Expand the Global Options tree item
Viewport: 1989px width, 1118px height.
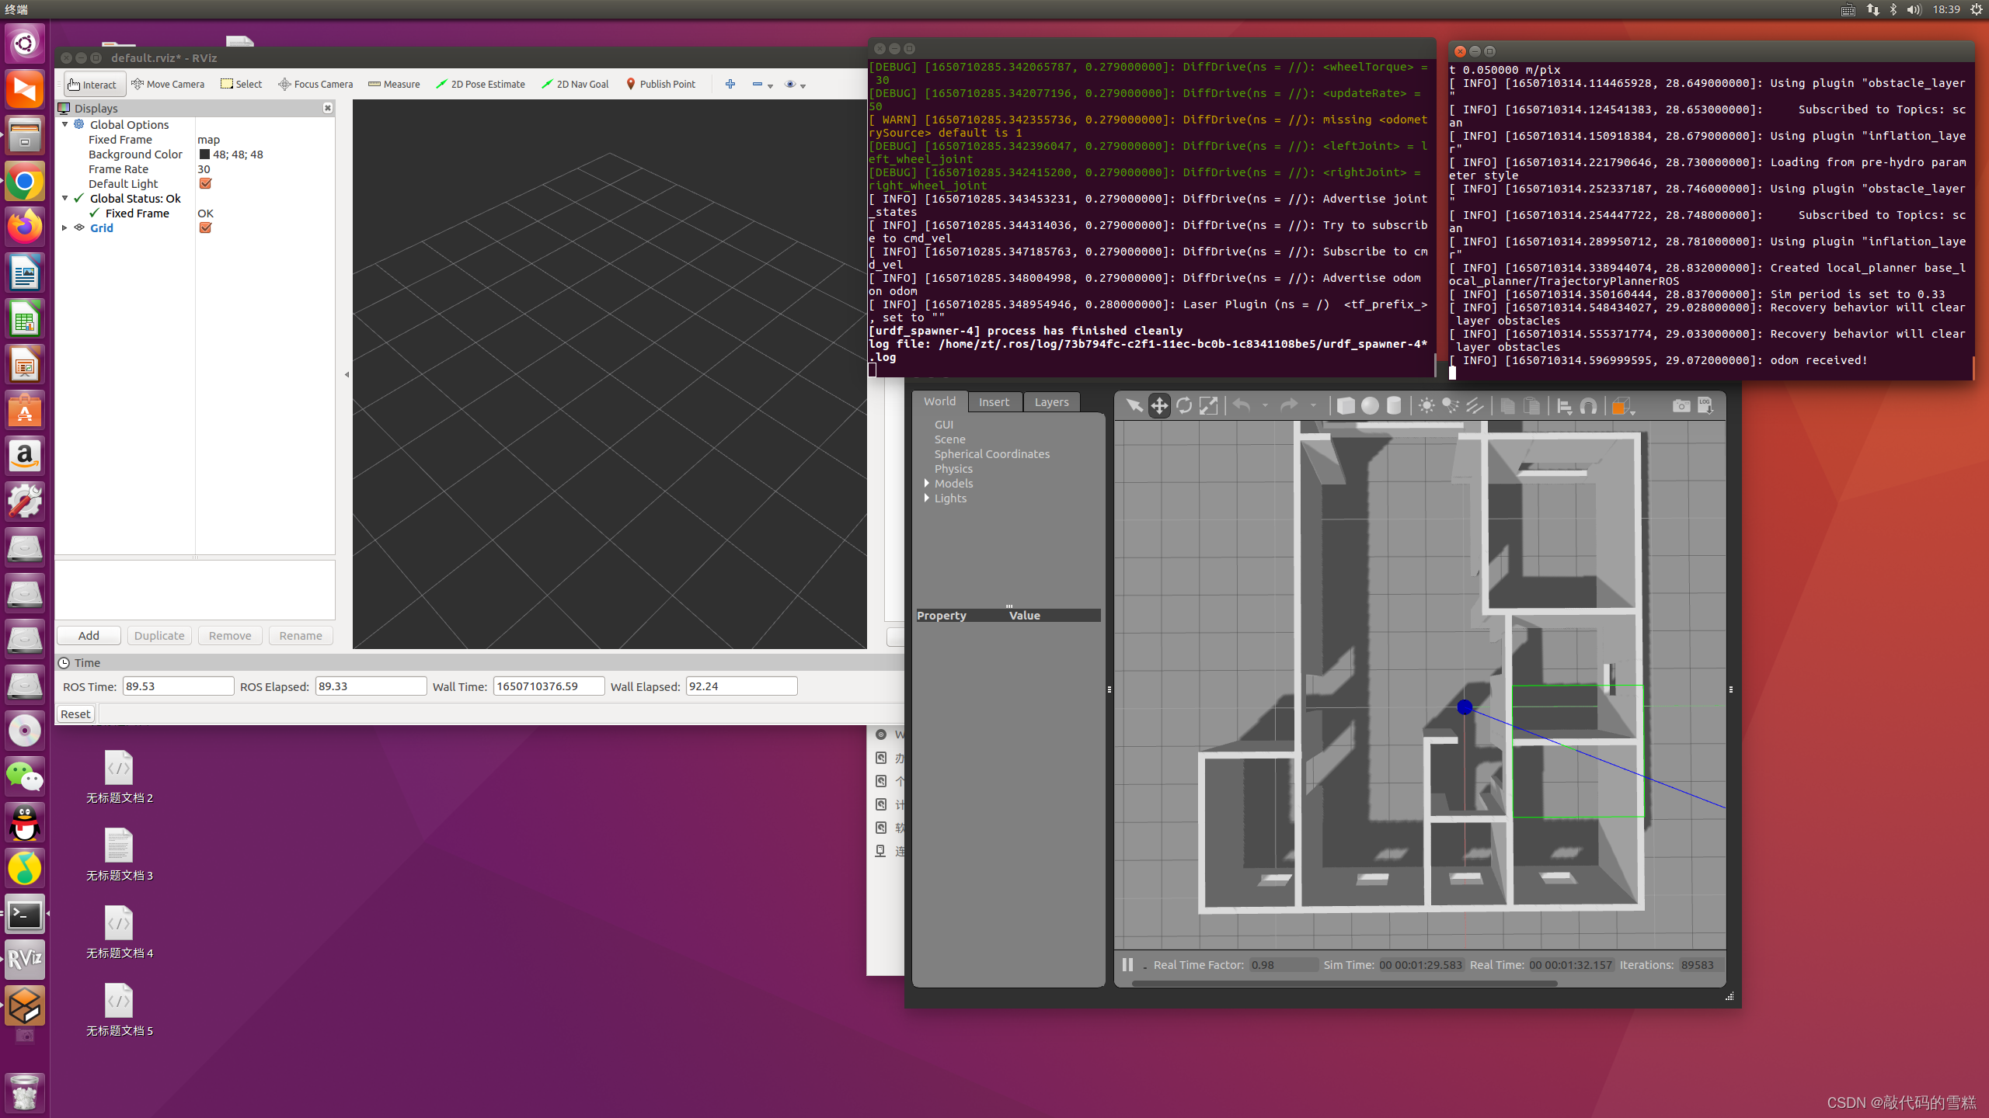(64, 124)
